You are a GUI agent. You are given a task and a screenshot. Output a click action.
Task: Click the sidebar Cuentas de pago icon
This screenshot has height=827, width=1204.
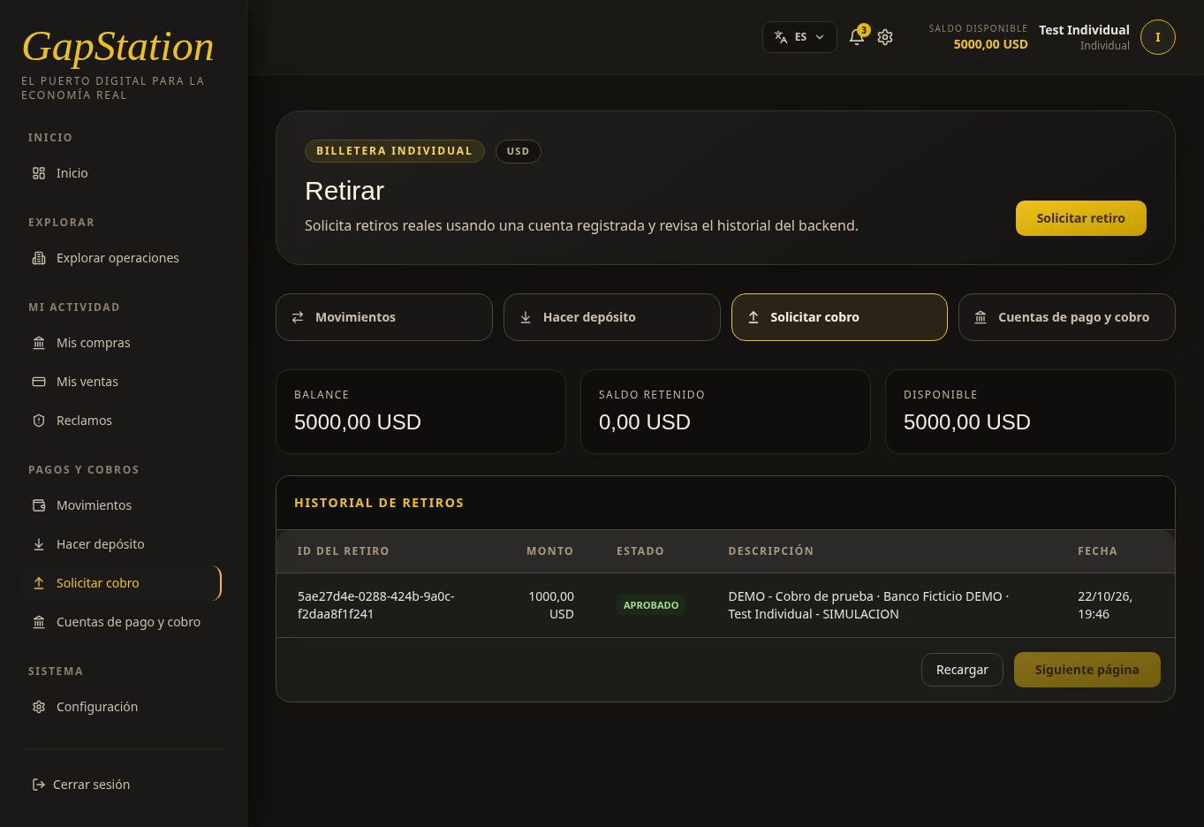[39, 622]
